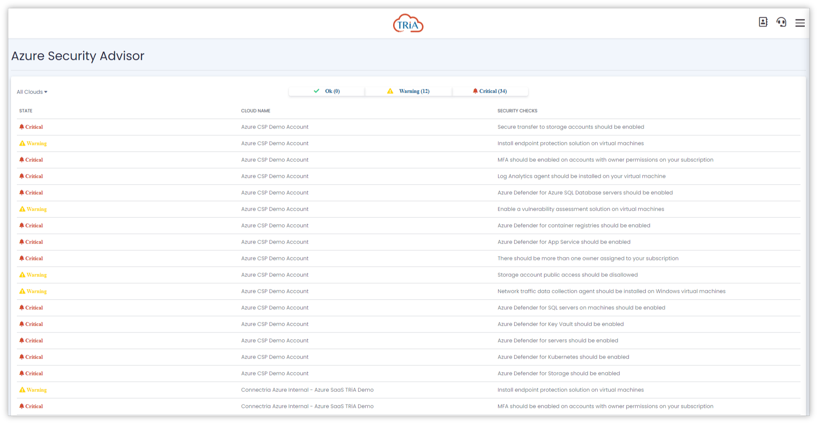Expand the All Clouds dropdown
Image resolution: width=817 pixels, height=426 pixels.
(32, 92)
